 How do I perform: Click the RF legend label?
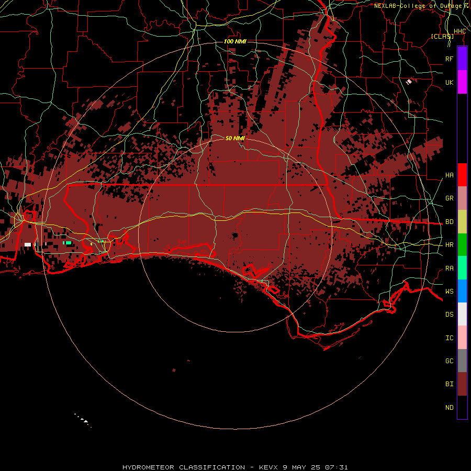(x=450, y=59)
